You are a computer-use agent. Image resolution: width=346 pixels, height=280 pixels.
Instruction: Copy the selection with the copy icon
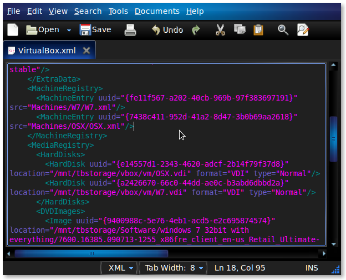pos(240,29)
